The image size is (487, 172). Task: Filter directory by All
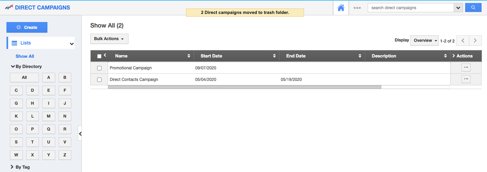(24, 78)
